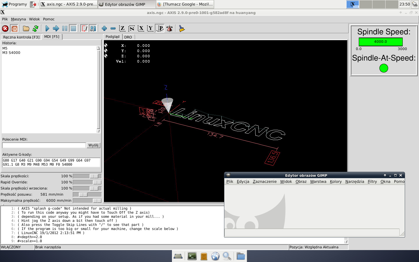
Task: Switch to Ręczna kontrola [F3] tab
Action: click(x=21, y=37)
